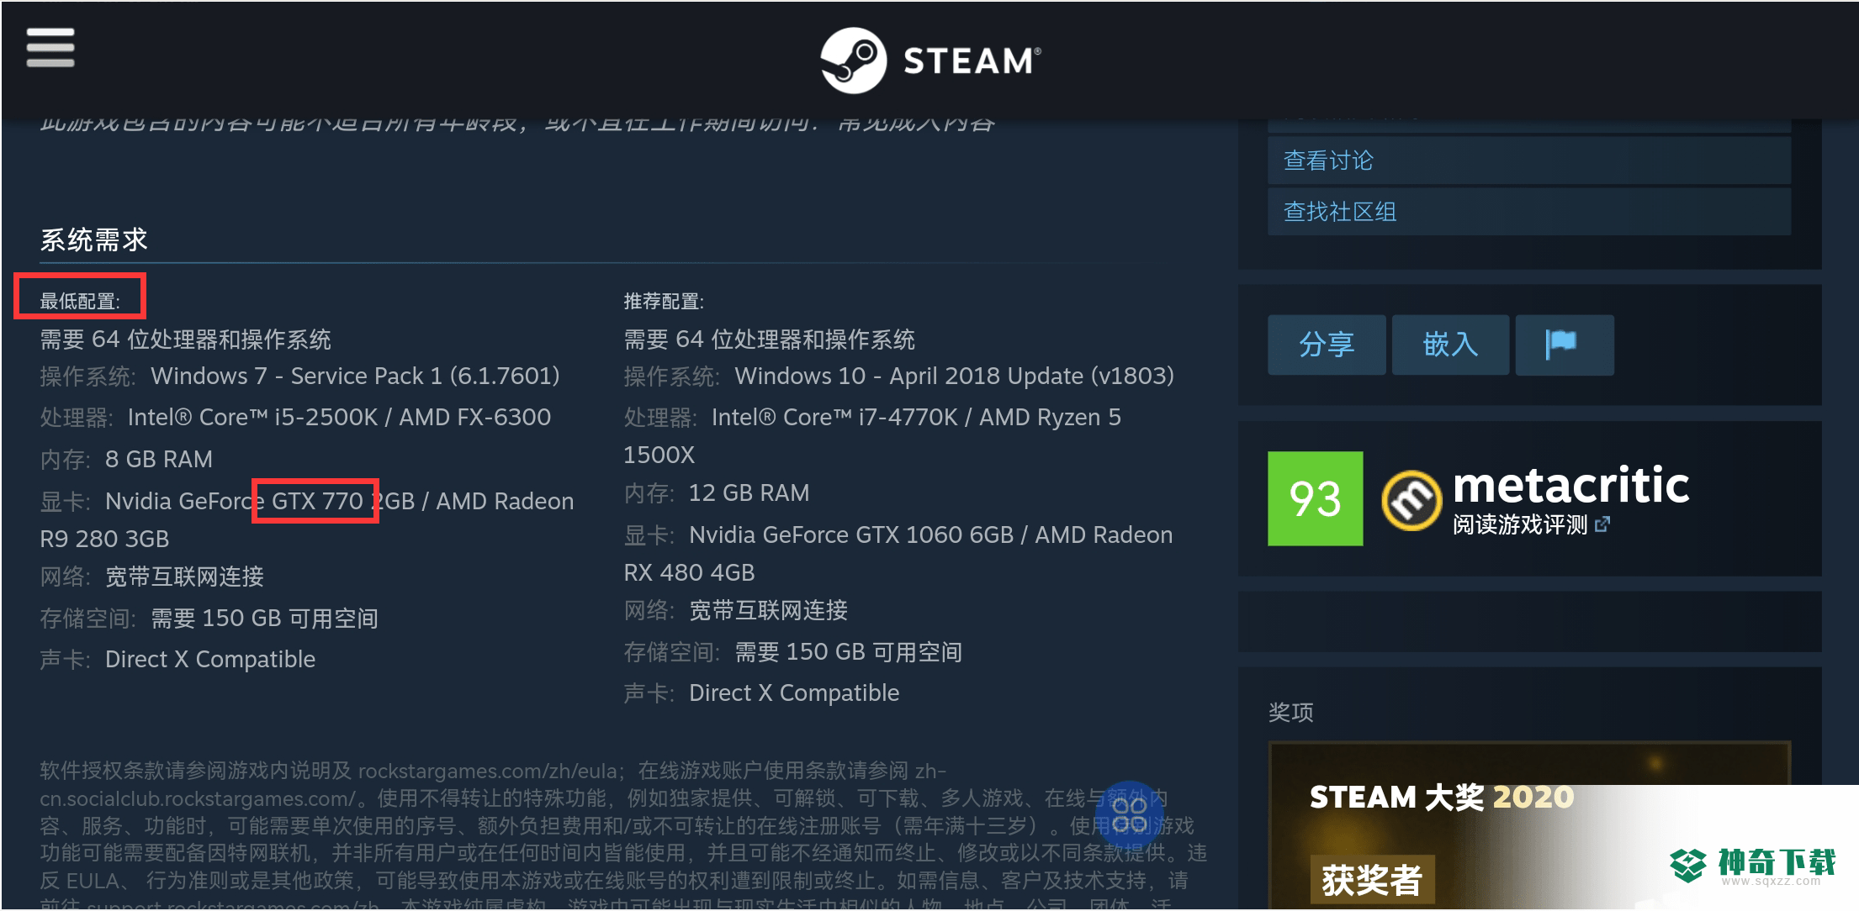This screenshot has height=911, width=1859.
Task: Click the report flag icon button
Action: click(1564, 345)
